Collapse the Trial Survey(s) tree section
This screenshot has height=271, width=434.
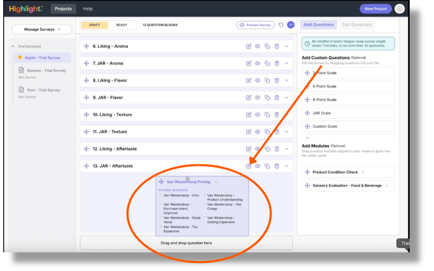click(12, 47)
